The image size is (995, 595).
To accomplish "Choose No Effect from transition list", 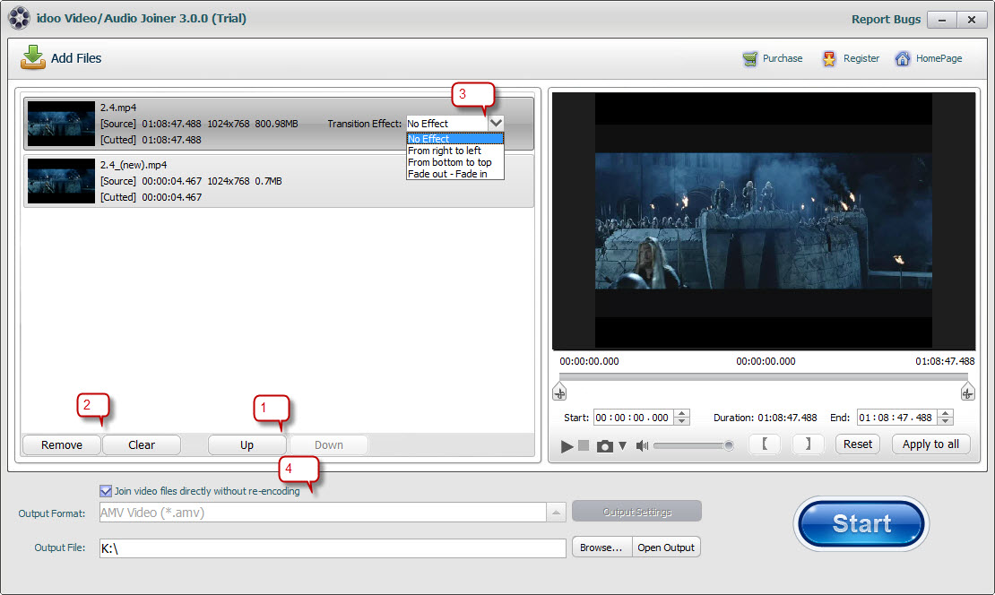I will (455, 138).
